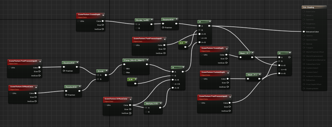Viewport: 332px width, 127px height.
Task: Click the Emissive Color input pin
Action: click(x=304, y=32)
